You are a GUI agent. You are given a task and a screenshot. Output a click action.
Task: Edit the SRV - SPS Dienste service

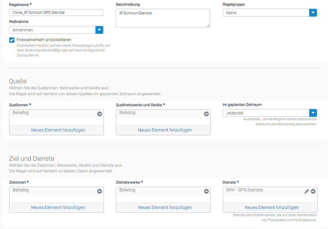(x=307, y=191)
